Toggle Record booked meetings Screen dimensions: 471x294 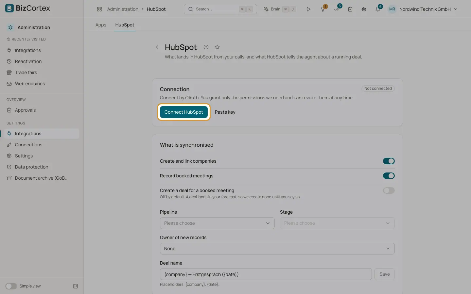point(389,176)
